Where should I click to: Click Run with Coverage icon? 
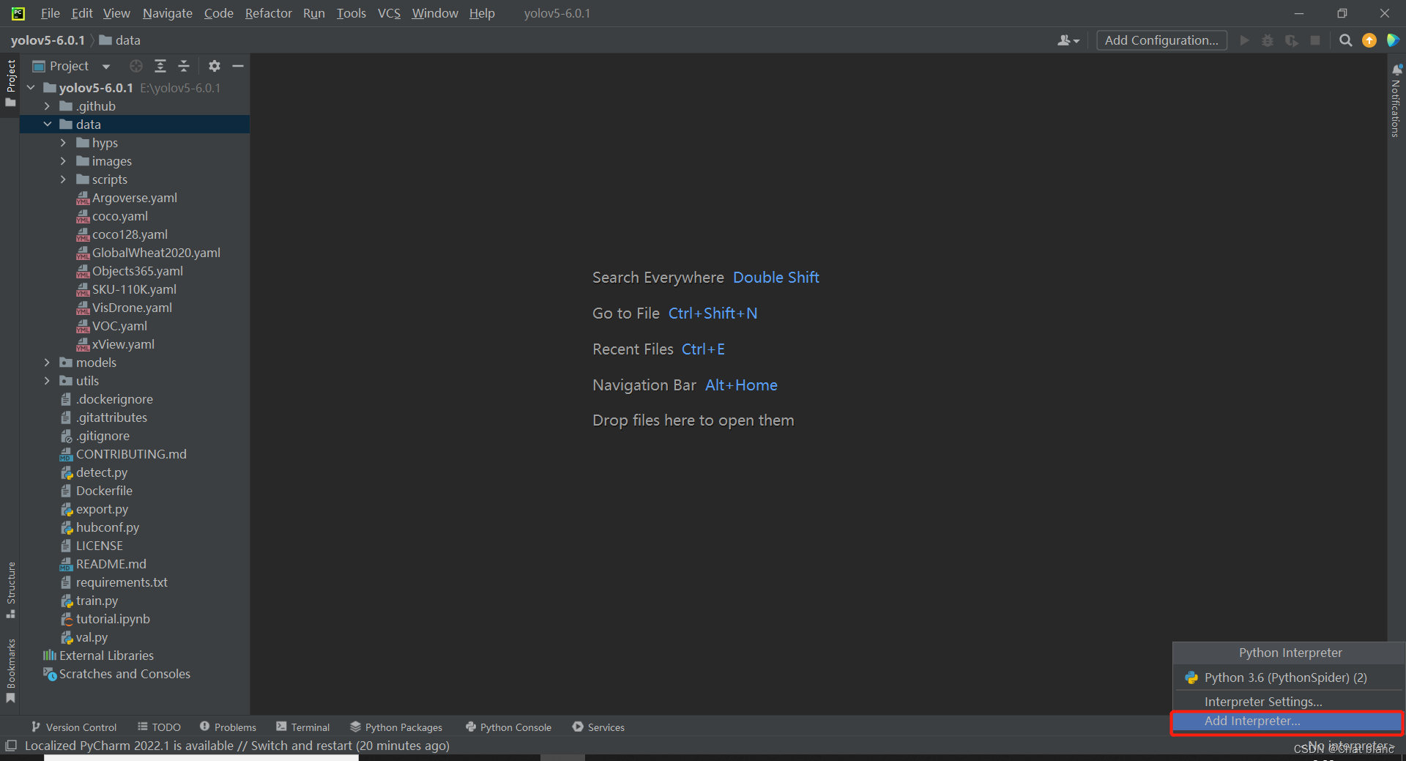(x=1291, y=40)
